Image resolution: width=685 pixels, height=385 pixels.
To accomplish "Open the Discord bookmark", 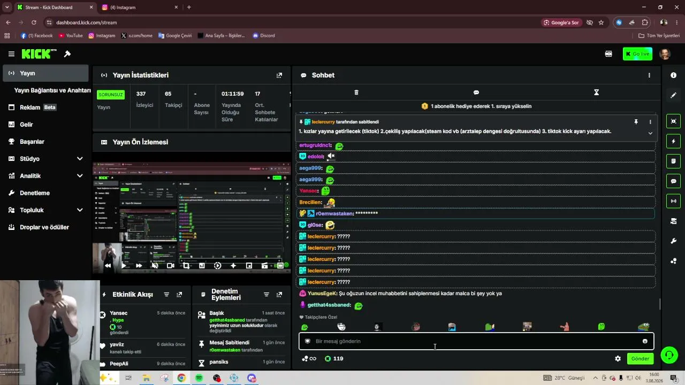I will coord(264,36).
